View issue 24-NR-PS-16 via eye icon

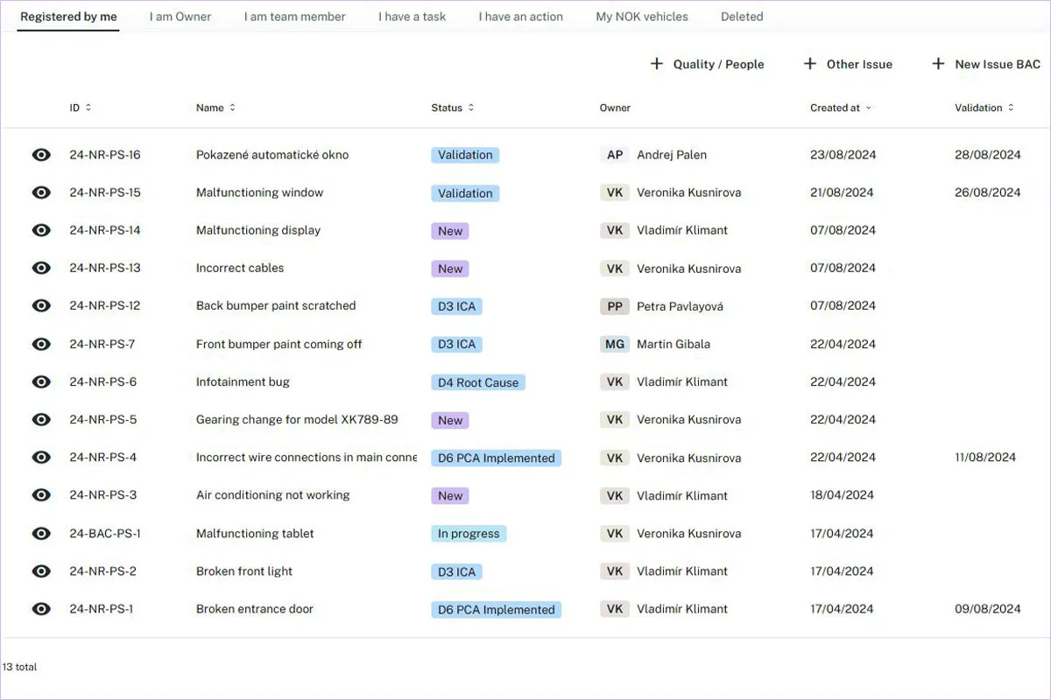click(41, 155)
